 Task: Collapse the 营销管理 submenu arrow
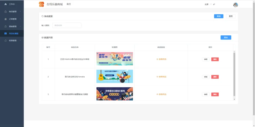20,26
